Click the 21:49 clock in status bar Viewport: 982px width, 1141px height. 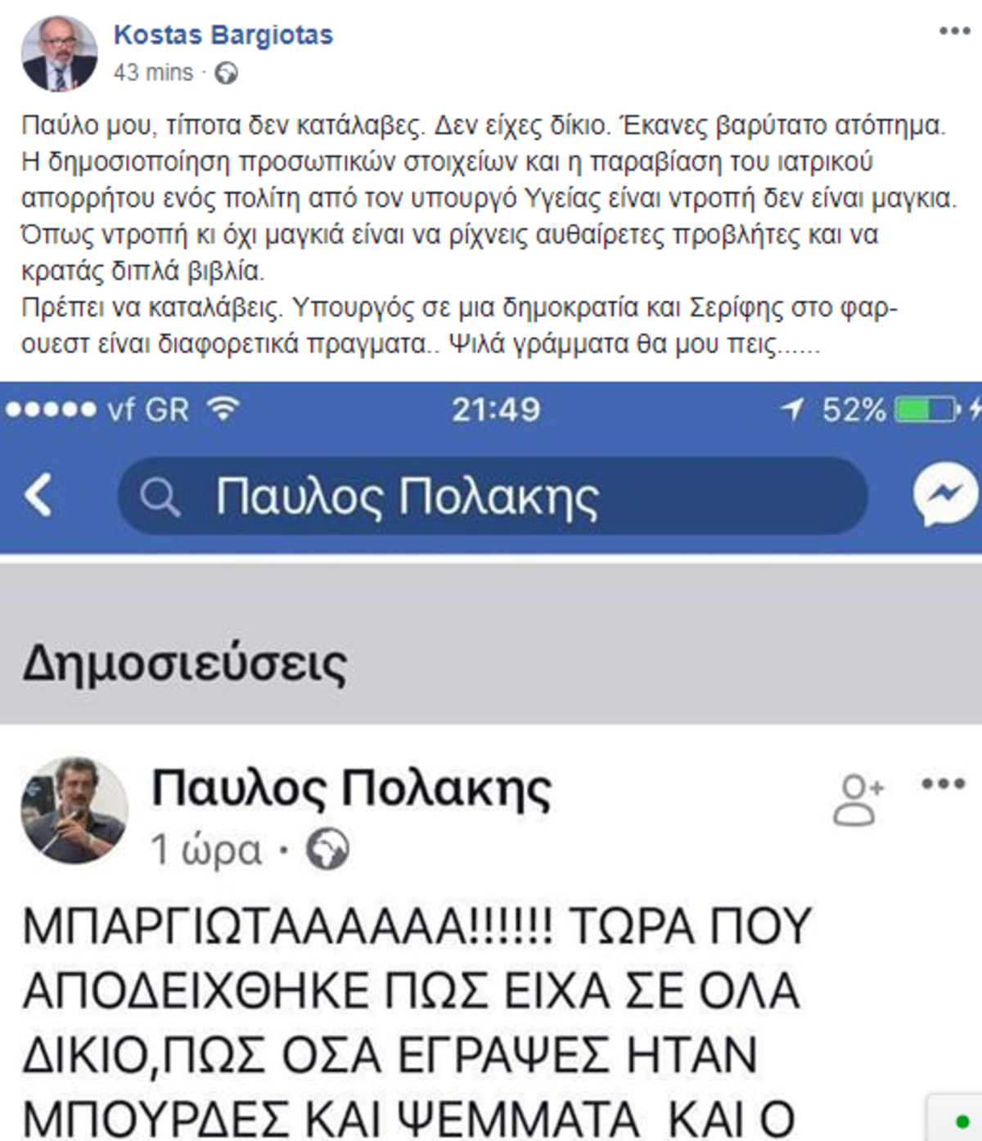(x=496, y=409)
